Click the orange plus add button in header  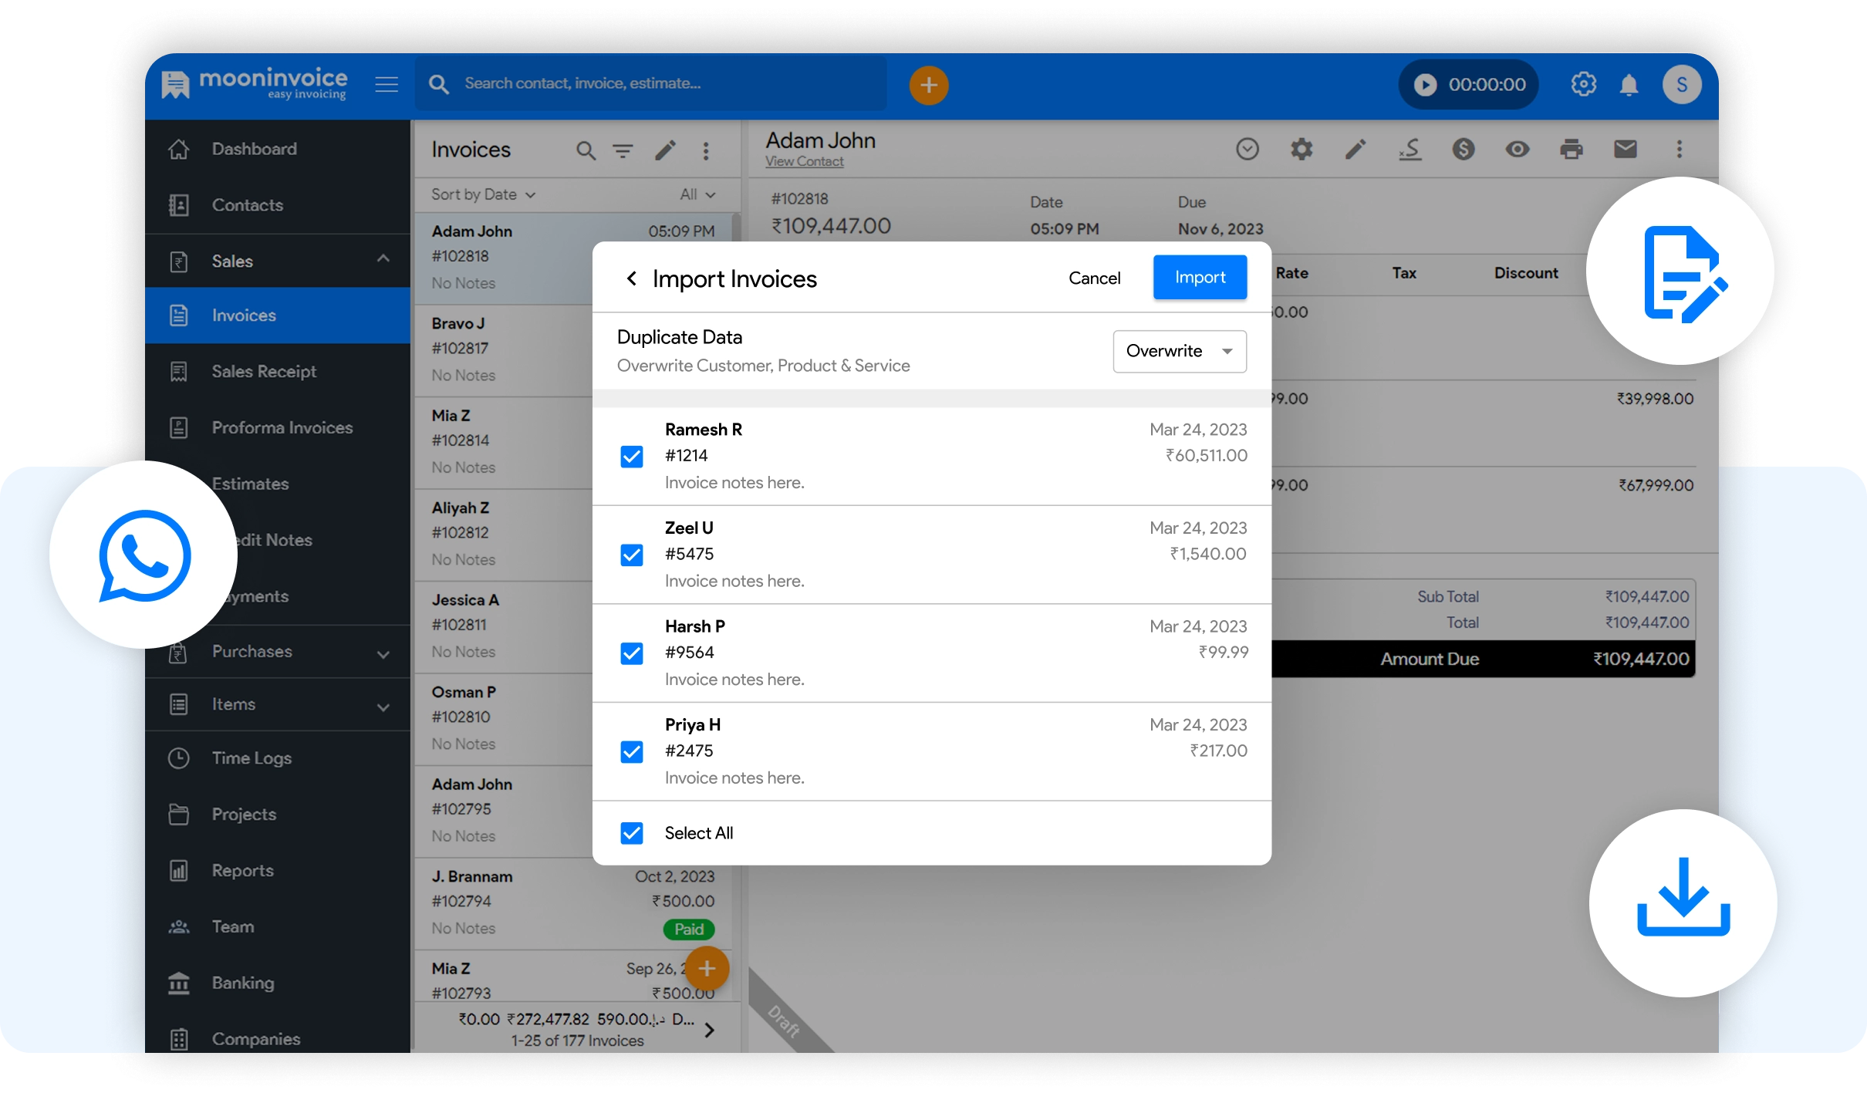[x=928, y=85]
